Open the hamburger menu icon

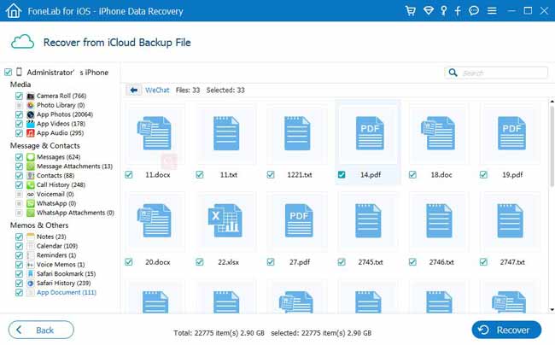pos(492,10)
